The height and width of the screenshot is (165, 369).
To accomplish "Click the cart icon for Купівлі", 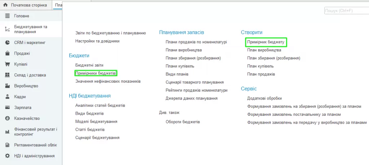I will (x=8, y=64).
